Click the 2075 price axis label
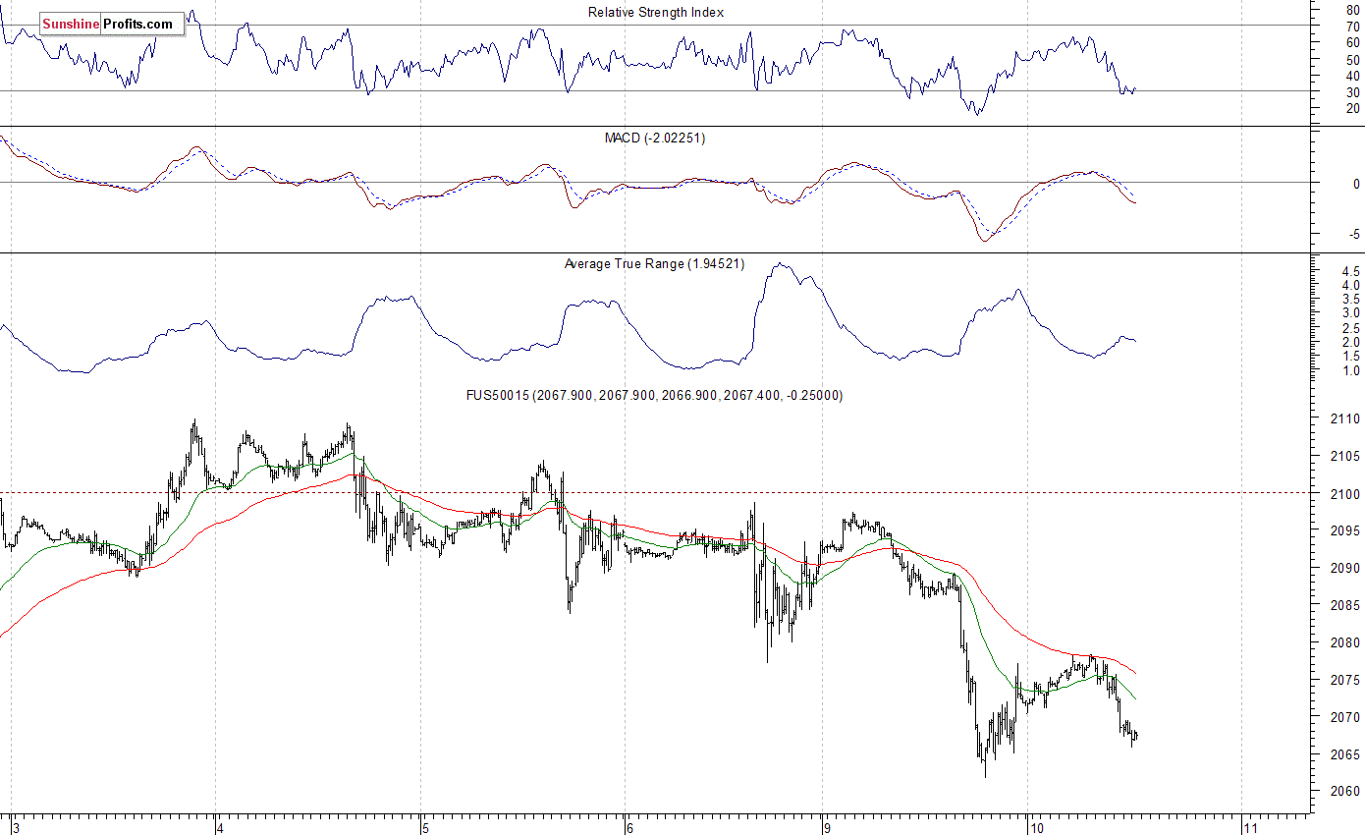 (x=1346, y=680)
